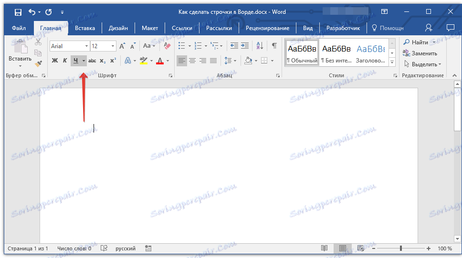Click the Найти button
The height and width of the screenshot is (258, 462).
coord(416,42)
